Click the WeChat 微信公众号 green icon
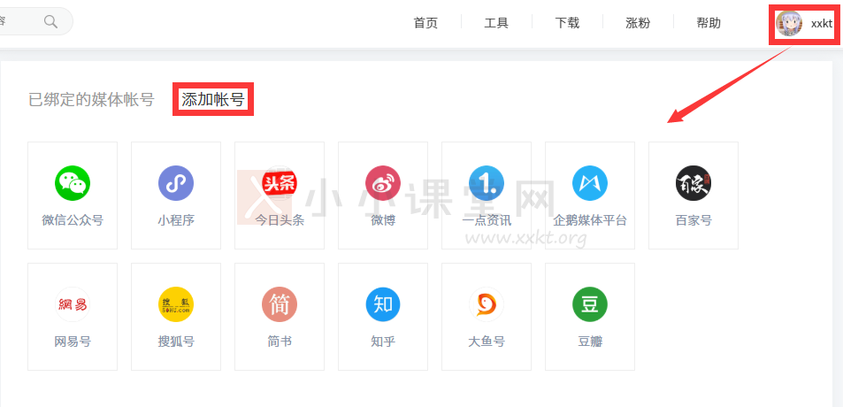The image size is (843, 407). tap(73, 183)
